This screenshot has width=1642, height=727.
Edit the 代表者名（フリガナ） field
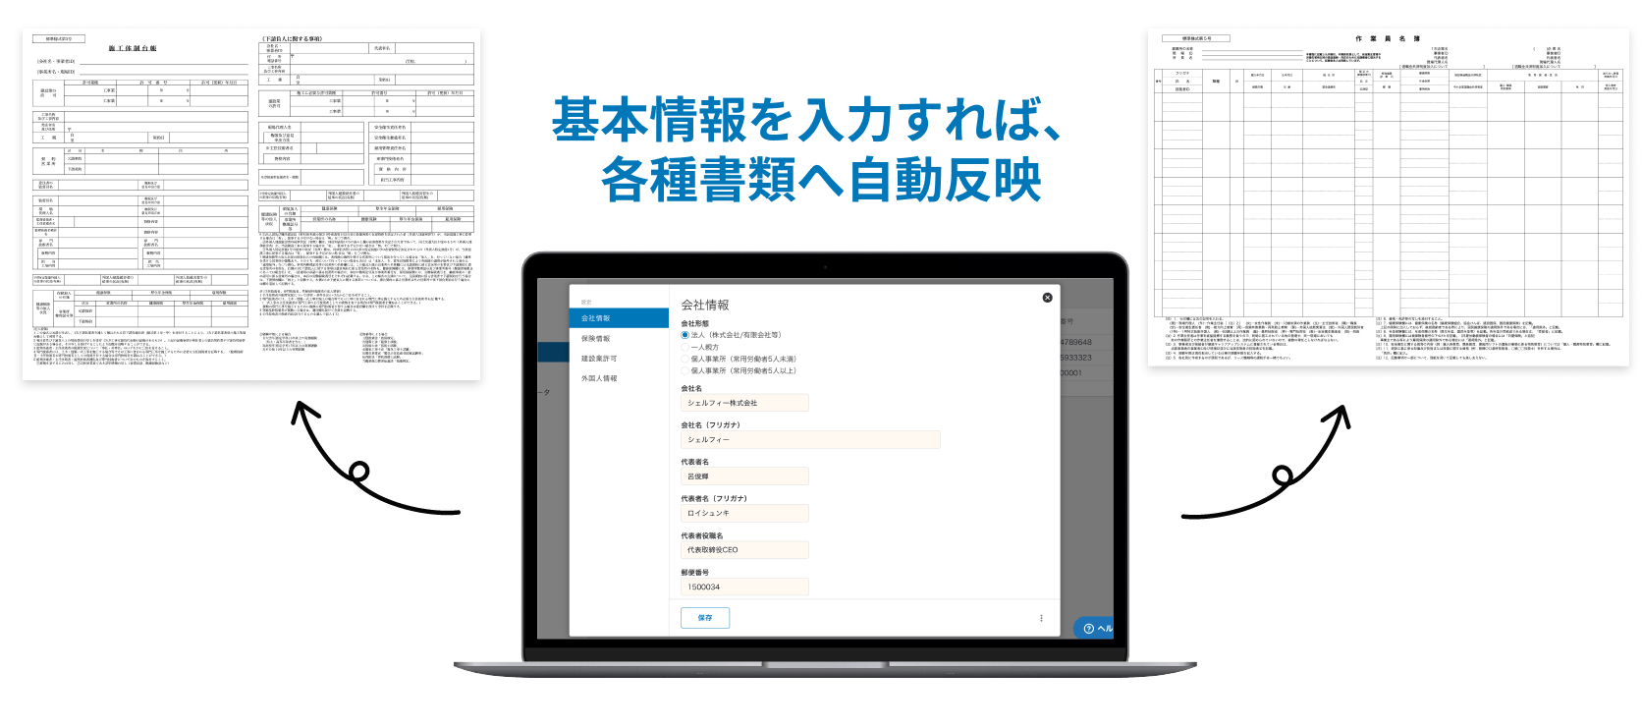[x=744, y=513]
